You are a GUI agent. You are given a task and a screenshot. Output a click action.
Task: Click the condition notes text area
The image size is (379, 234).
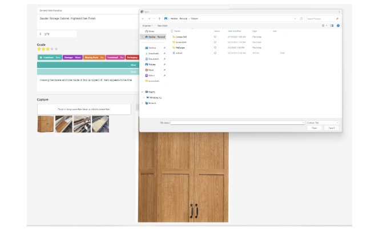coord(88,84)
